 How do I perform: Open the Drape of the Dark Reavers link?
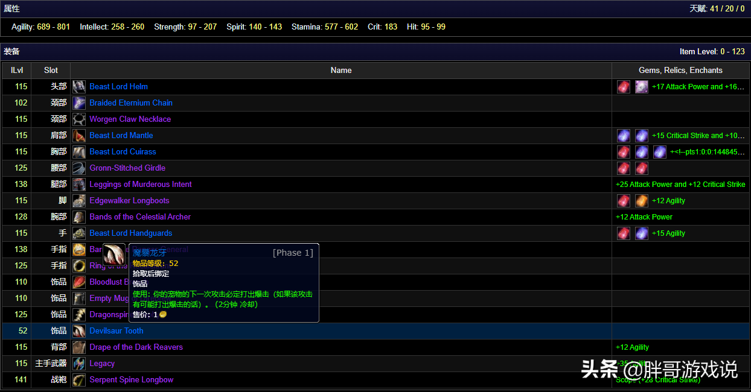click(136, 347)
